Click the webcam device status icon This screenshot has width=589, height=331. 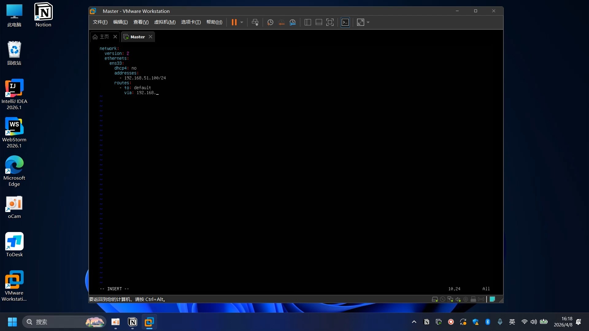[x=466, y=299]
